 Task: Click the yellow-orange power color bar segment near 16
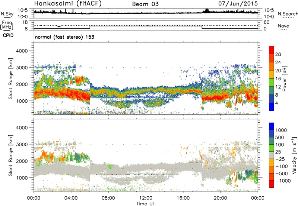tap(272, 74)
